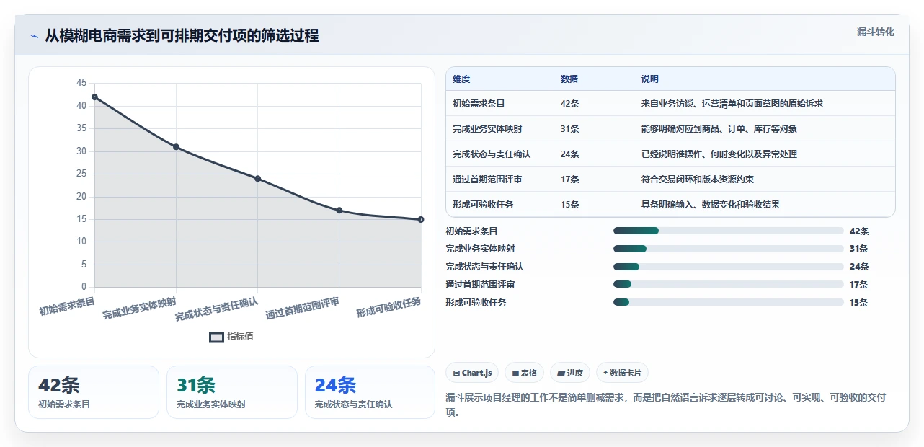
Task: Click the 表格 tag
Action: point(524,373)
